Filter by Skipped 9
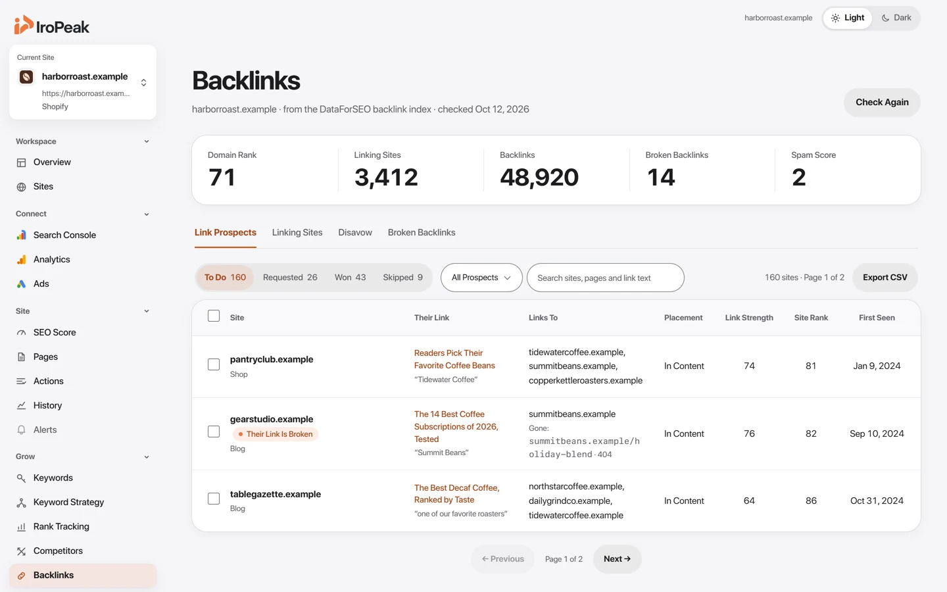The height and width of the screenshot is (592, 947). click(402, 278)
